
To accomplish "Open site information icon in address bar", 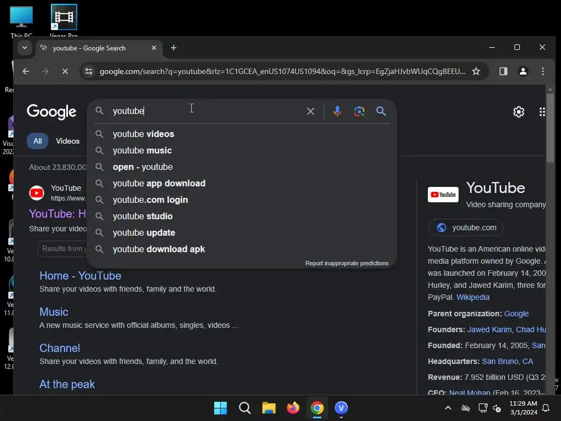I will (x=89, y=71).
